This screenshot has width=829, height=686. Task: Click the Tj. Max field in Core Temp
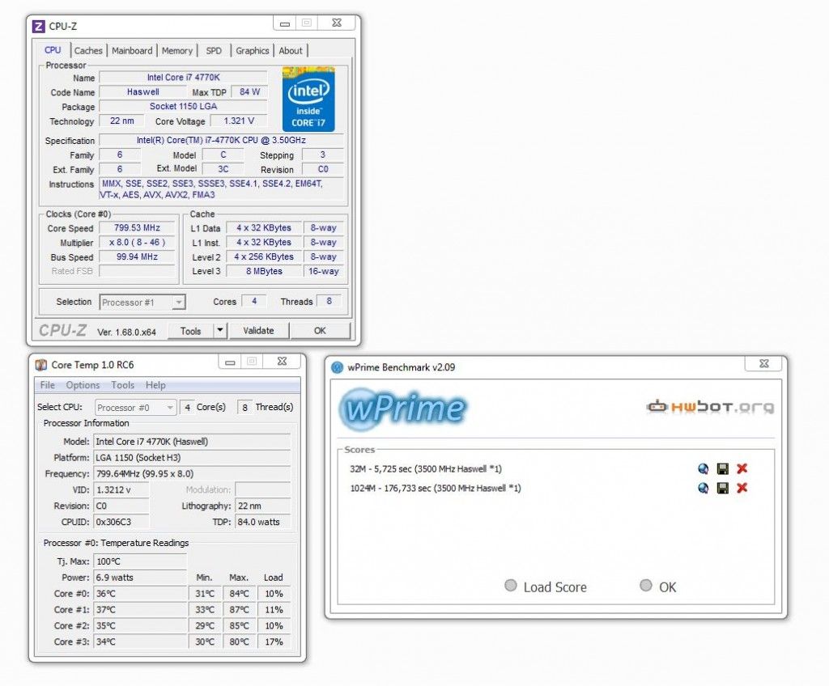(140, 561)
